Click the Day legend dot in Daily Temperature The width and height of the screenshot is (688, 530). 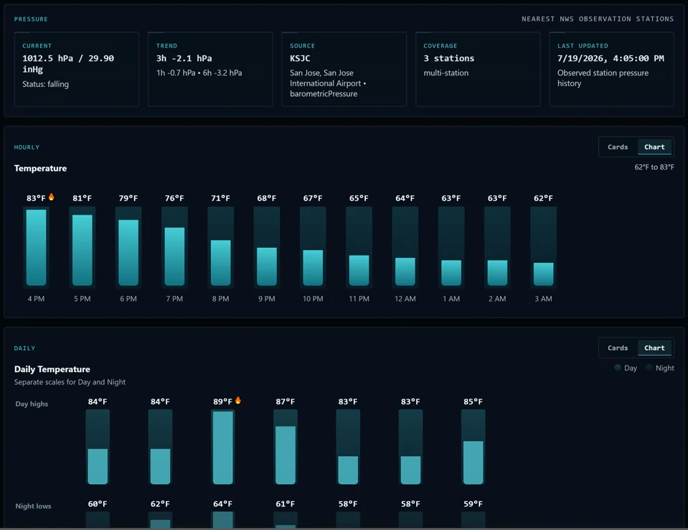(618, 368)
